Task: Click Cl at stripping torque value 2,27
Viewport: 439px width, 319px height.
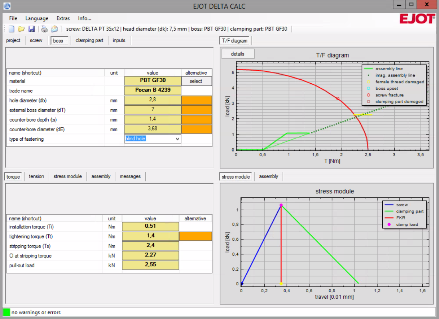Action: (150, 255)
